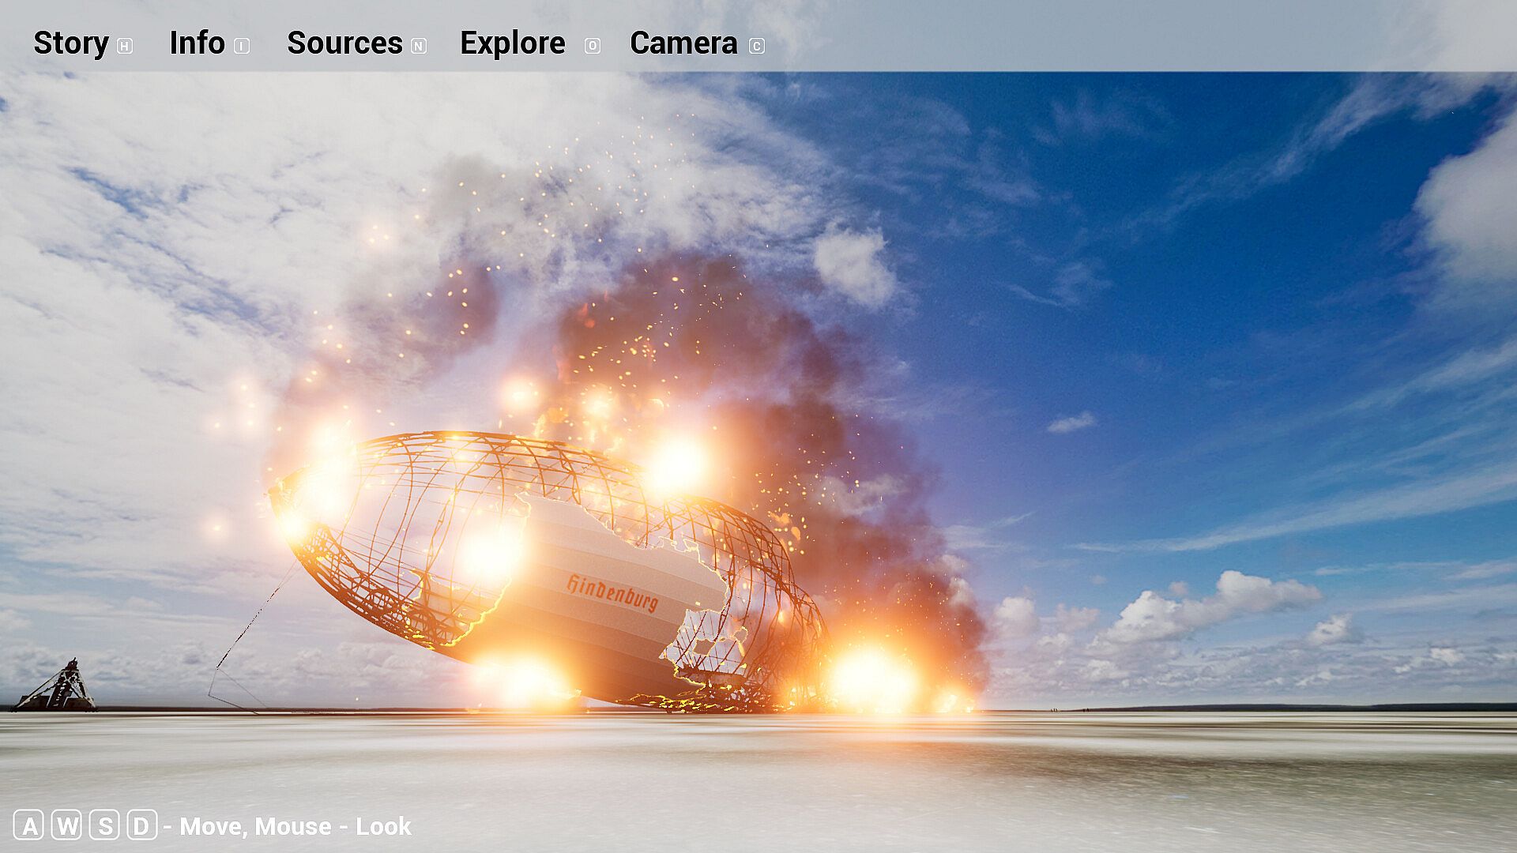Click the O key hint beside Explore

pos(592,46)
